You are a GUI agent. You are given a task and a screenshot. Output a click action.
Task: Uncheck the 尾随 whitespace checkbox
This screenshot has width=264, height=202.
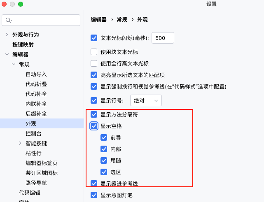[104, 160]
